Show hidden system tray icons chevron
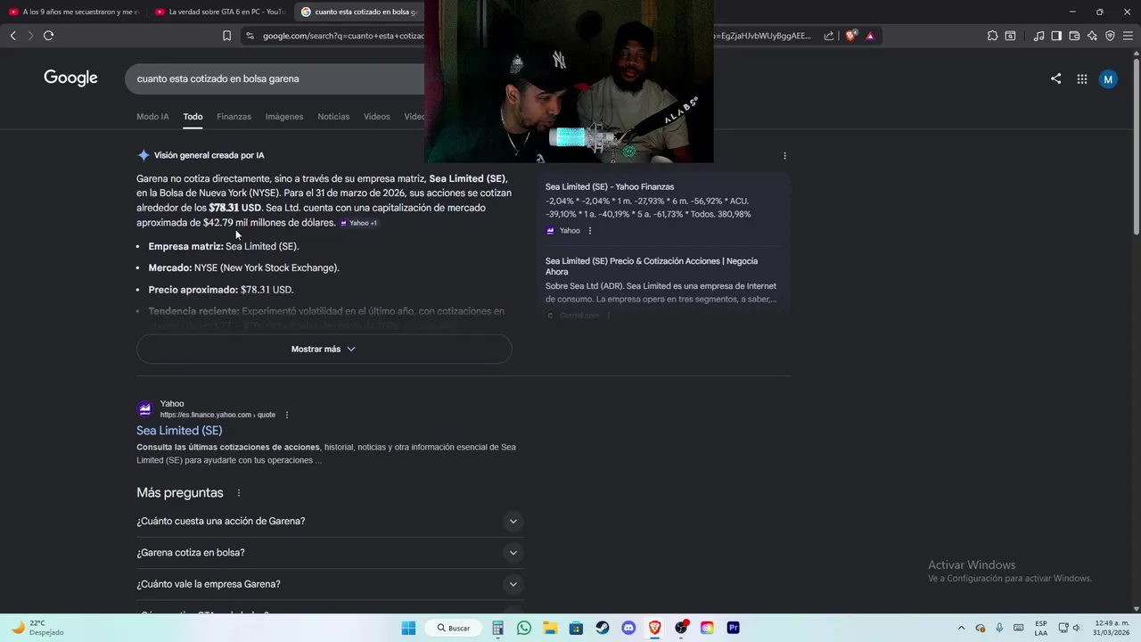The width and height of the screenshot is (1141, 642). coord(961,628)
